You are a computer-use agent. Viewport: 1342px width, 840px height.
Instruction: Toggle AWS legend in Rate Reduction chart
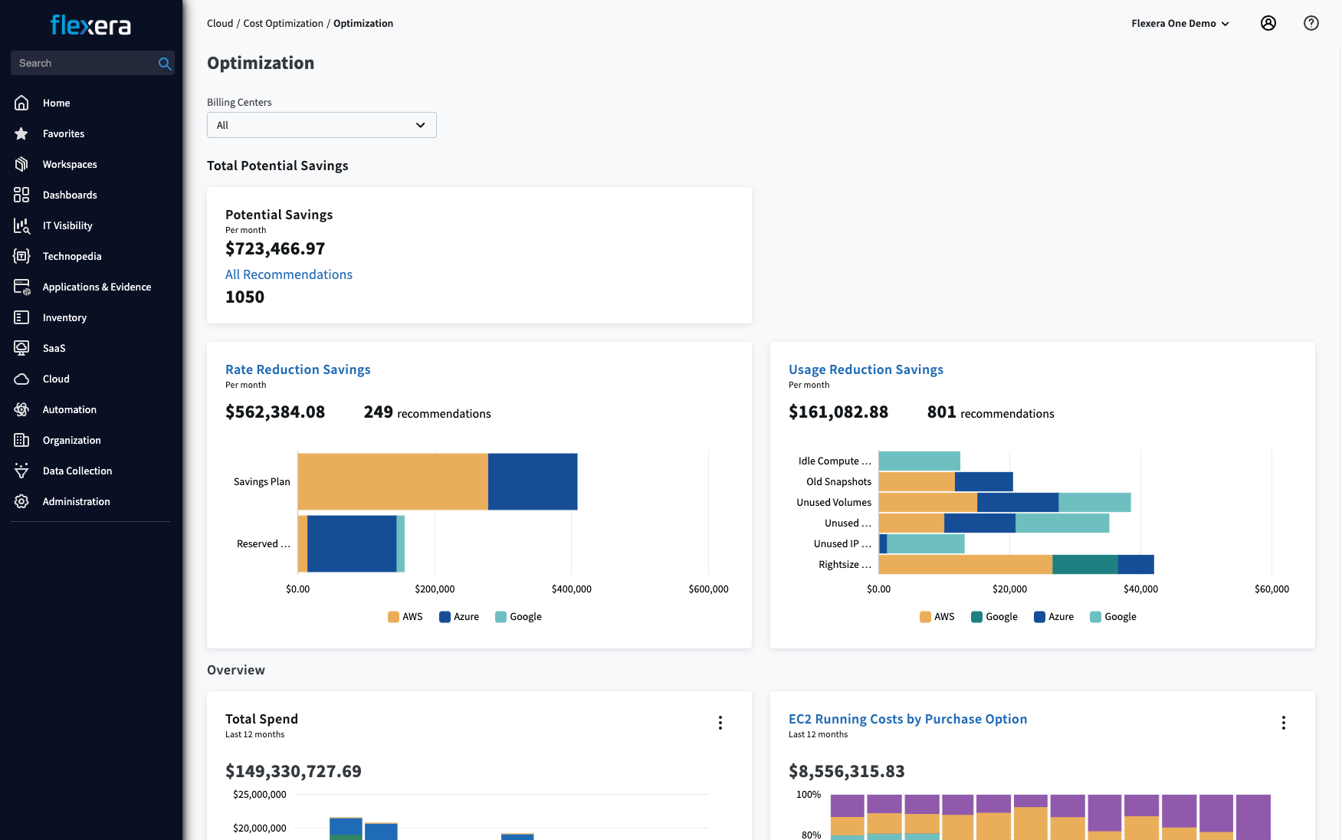(x=405, y=617)
